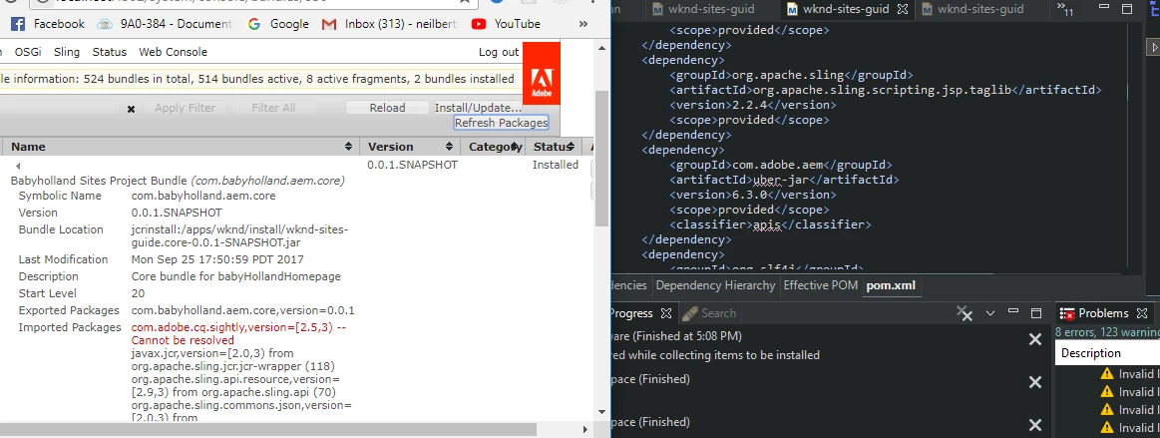Click the Installed status cell
The width and height of the screenshot is (1160, 438).
(x=556, y=165)
